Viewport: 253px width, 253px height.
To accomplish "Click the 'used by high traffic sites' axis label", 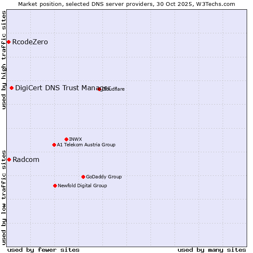I will point(4,60).
